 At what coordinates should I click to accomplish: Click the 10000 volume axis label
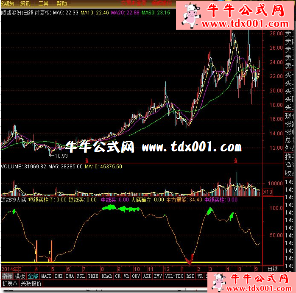275,184
